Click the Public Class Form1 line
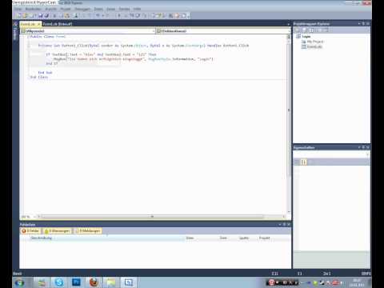 pos(48,37)
